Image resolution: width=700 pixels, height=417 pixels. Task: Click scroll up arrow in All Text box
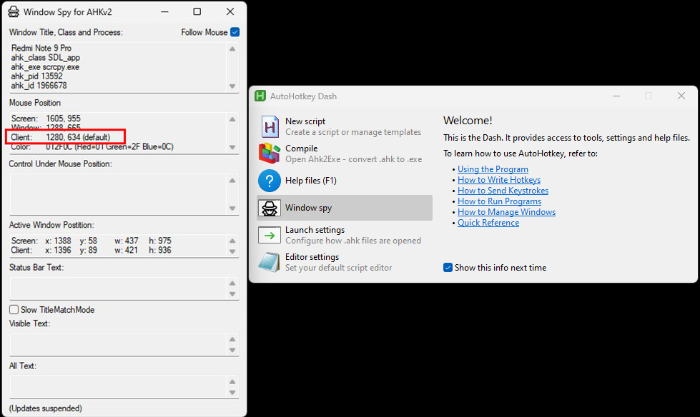232,382
